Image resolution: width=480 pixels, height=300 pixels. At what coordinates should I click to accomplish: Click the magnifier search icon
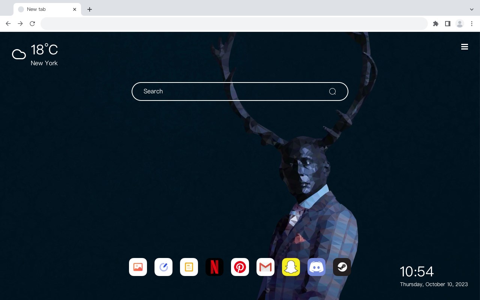coord(332,91)
